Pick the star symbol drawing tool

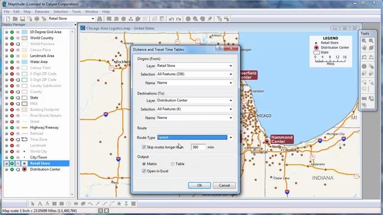[119, 204]
